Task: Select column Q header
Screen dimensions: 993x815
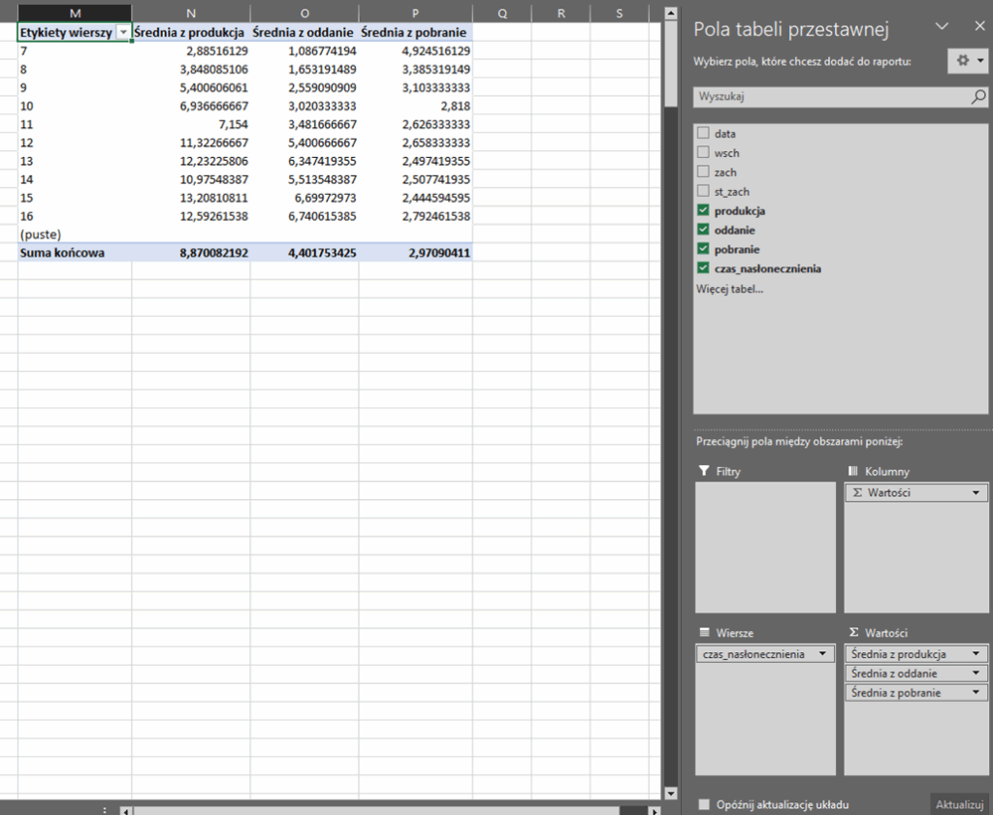Action: pyautogui.click(x=502, y=13)
